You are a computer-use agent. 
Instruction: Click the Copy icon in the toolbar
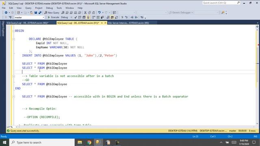pyautogui.click(x=89, y=13)
